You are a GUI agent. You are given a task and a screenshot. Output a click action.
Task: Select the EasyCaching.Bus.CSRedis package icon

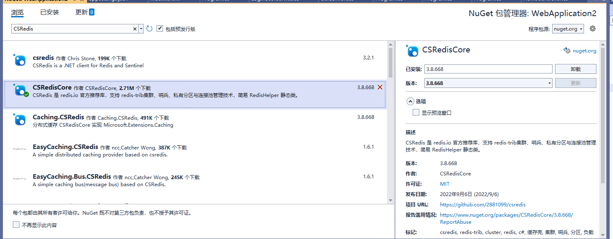coord(19,179)
